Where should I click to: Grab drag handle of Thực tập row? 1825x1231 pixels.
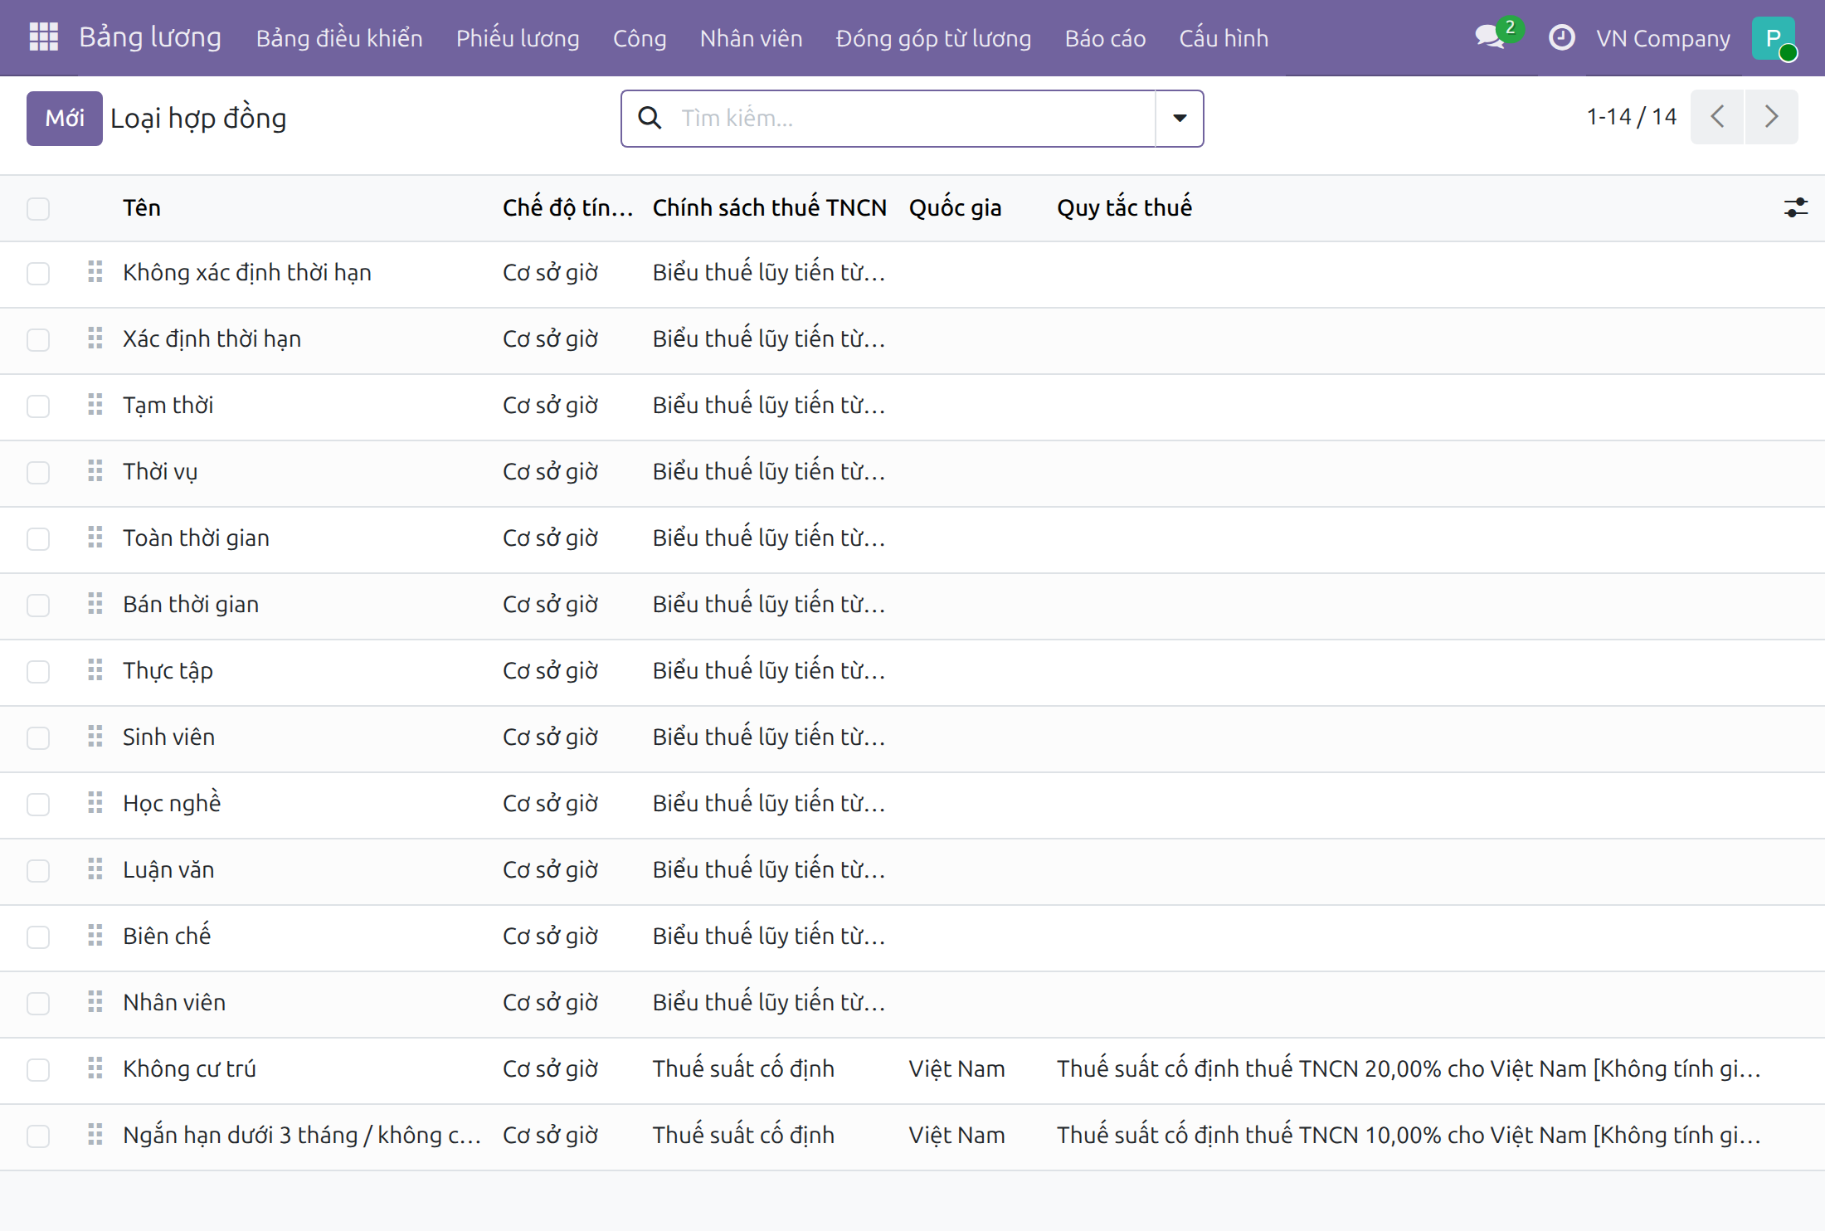coord(95,670)
